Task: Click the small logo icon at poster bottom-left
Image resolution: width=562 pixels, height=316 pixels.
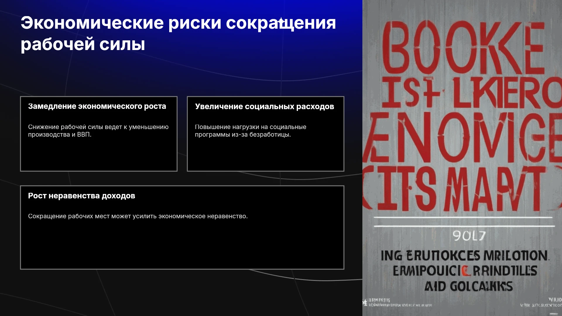Action: 365,303
